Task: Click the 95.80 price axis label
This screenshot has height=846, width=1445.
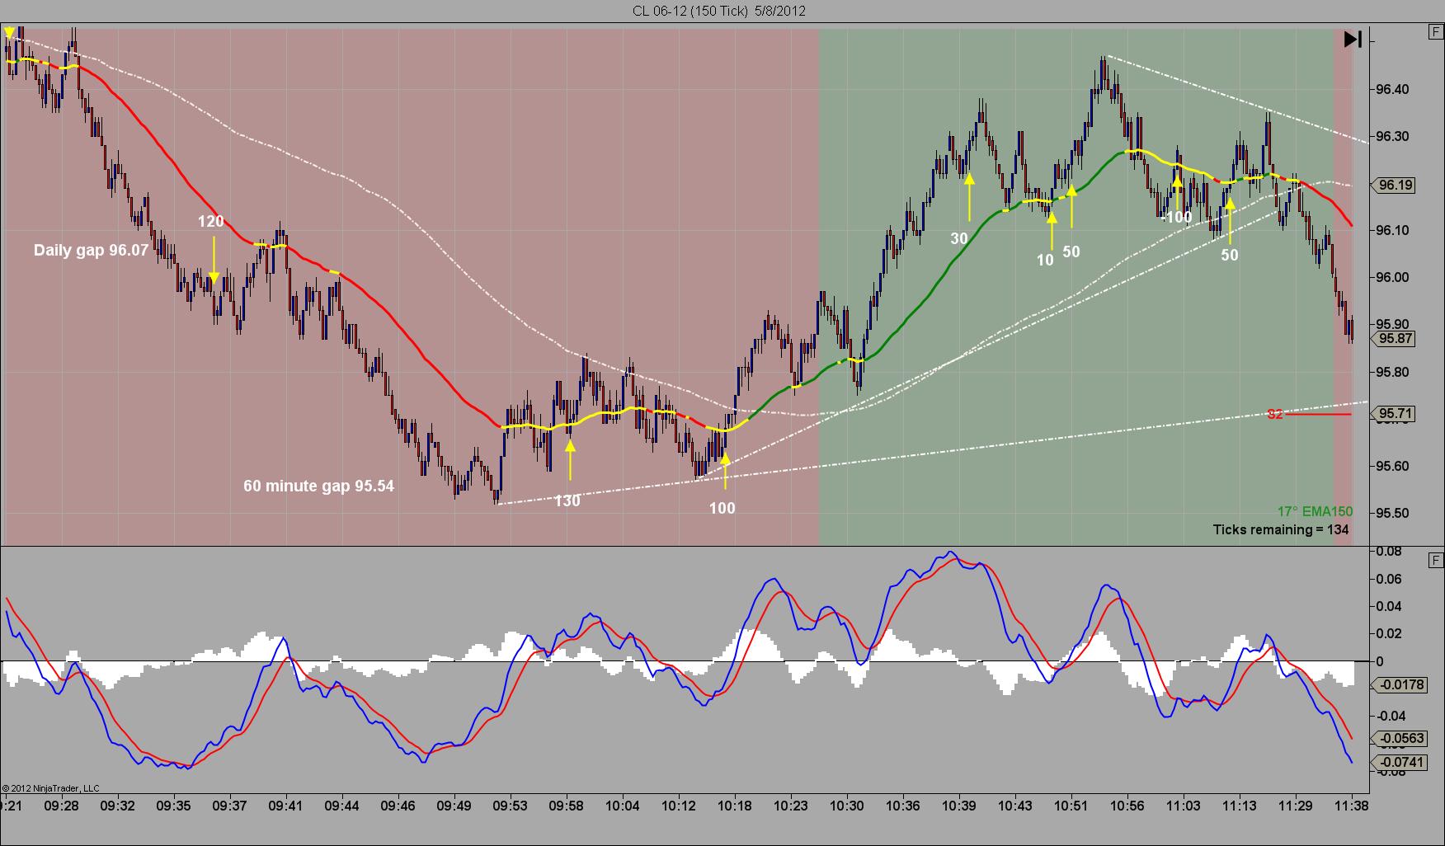Action: tap(1392, 372)
